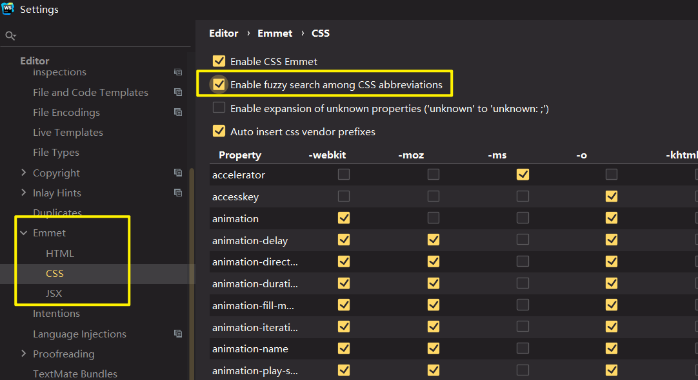
Task: Open the Duplicates settings page
Action: point(57,213)
